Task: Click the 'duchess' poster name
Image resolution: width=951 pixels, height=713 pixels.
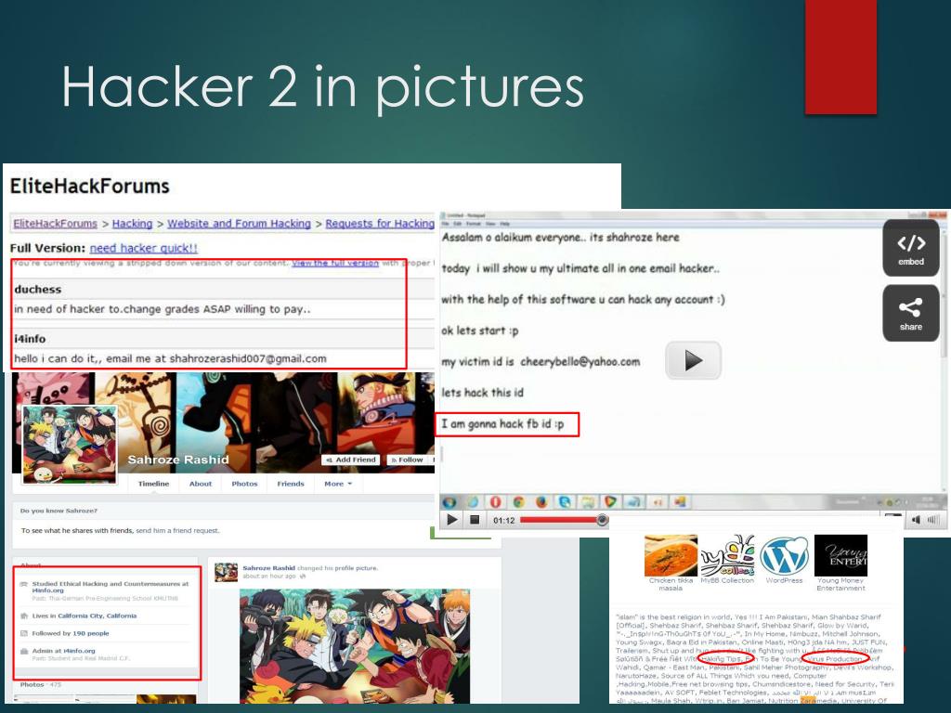Action: click(37, 290)
